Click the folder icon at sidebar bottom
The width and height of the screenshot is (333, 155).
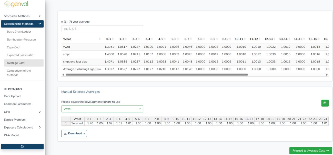click(22, 147)
